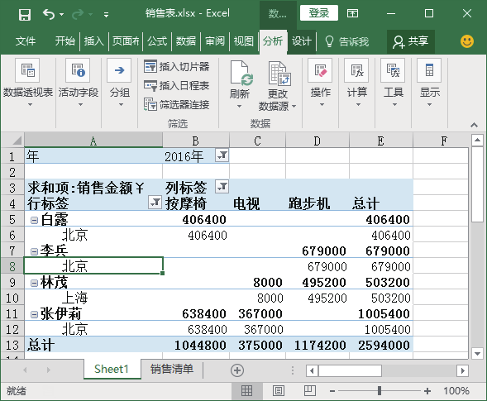Click the Undo arrow icon
The height and width of the screenshot is (401, 487).
coord(49,14)
